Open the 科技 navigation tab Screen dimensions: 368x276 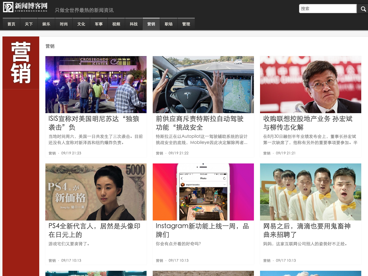(134, 24)
